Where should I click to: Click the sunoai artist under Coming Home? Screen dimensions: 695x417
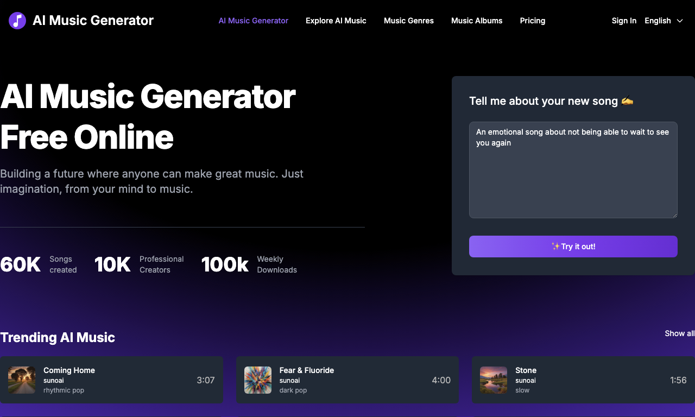(x=54, y=381)
